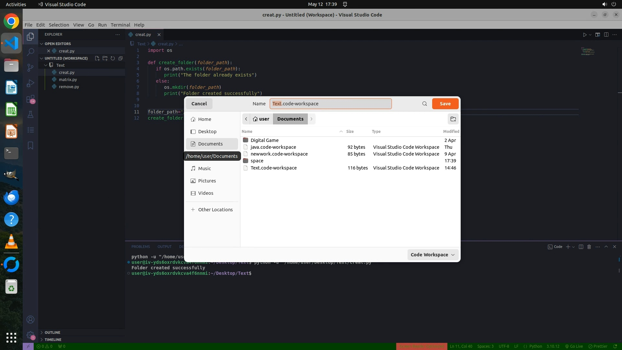Click Run Python File play icon
The height and width of the screenshot is (350, 622).
[585, 35]
